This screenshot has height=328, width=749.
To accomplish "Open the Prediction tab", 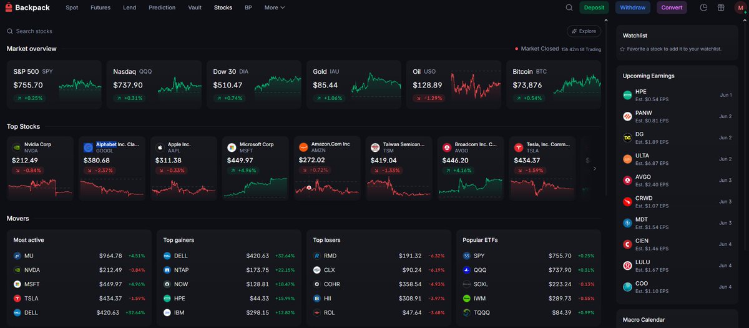I will (162, 7).
